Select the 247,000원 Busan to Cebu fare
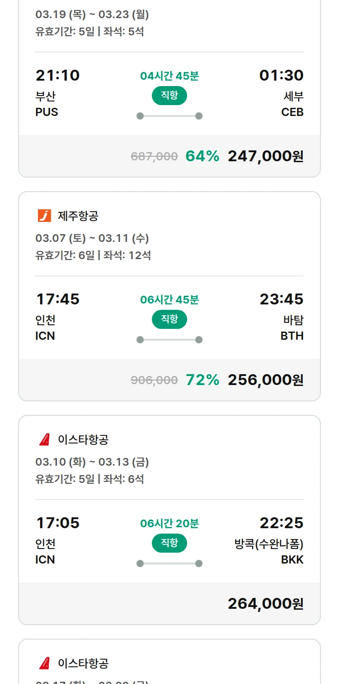 [265, 156]
